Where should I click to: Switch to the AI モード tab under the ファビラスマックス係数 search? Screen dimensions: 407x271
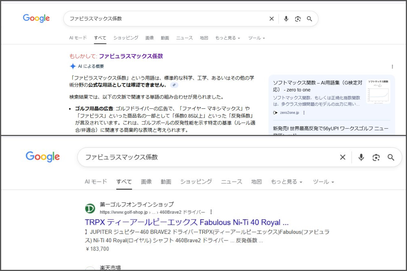pyautogui.click(x=78, y=38)
